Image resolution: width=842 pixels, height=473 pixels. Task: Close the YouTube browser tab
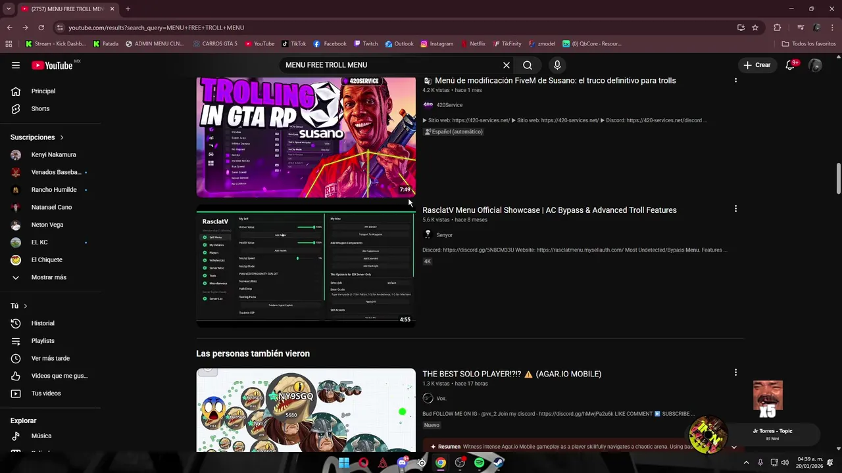point(112,9)
